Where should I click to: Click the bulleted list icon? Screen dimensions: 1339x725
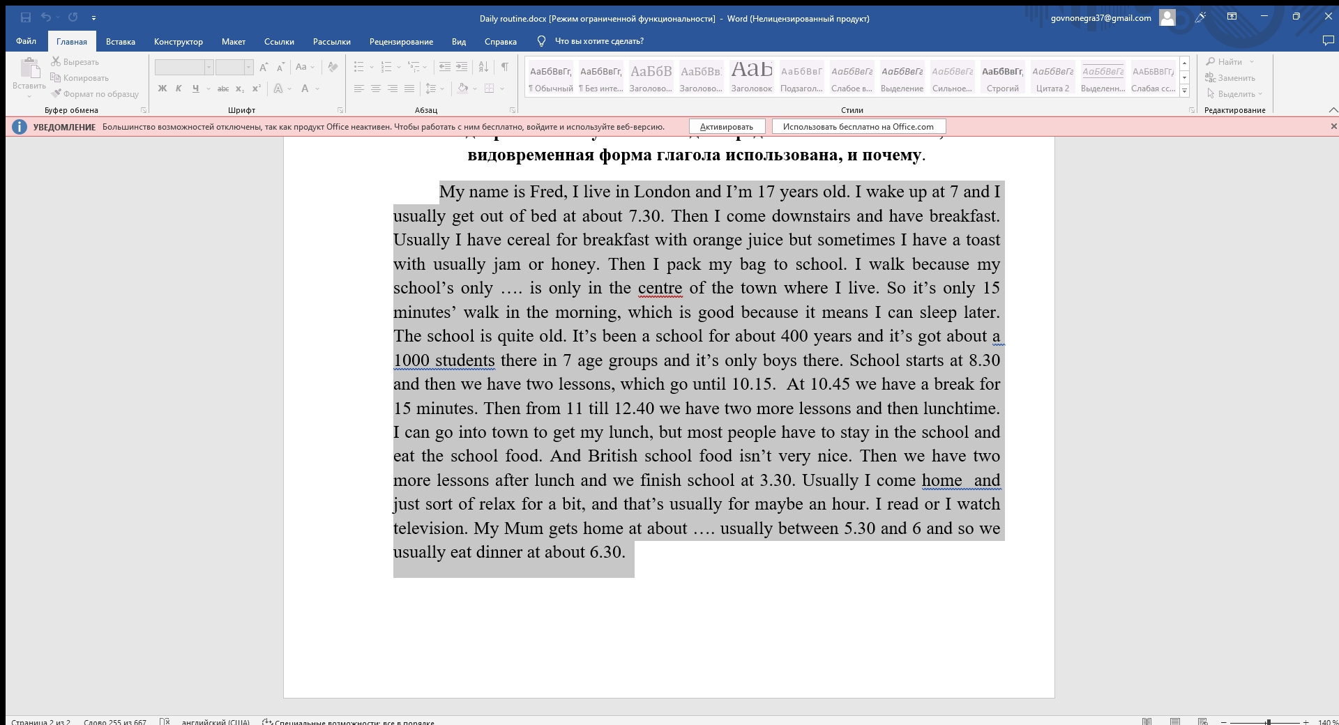(x=358, y=67)
